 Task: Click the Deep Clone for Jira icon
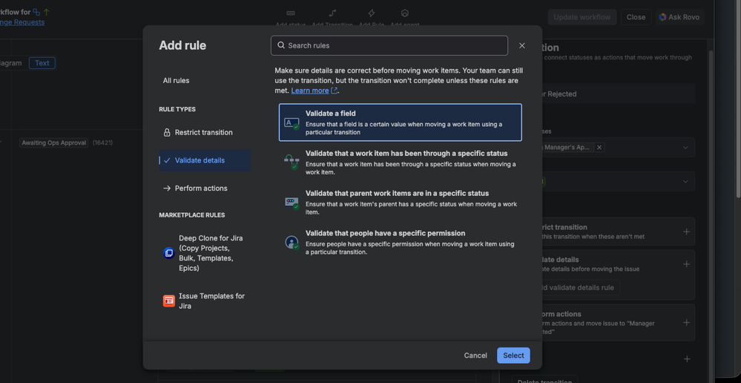[168, 253]
